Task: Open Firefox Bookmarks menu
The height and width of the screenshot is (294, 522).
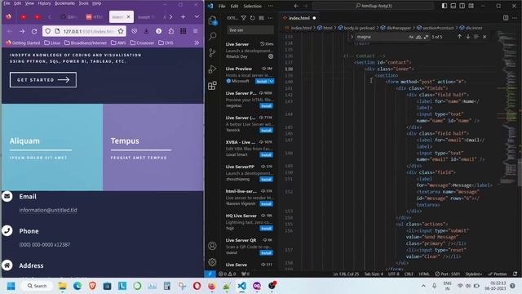Action: coord(64,3)
